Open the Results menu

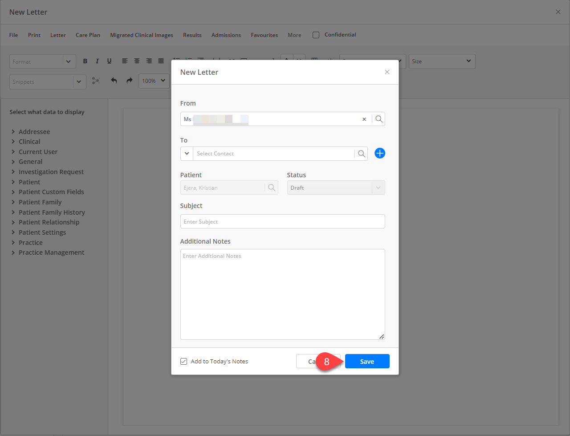pyautogui.click(x=192, y=35)
